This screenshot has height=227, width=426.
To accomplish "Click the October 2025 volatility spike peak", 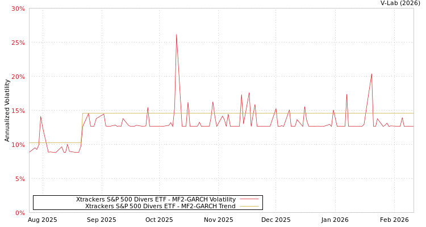I will coord(176,35).
